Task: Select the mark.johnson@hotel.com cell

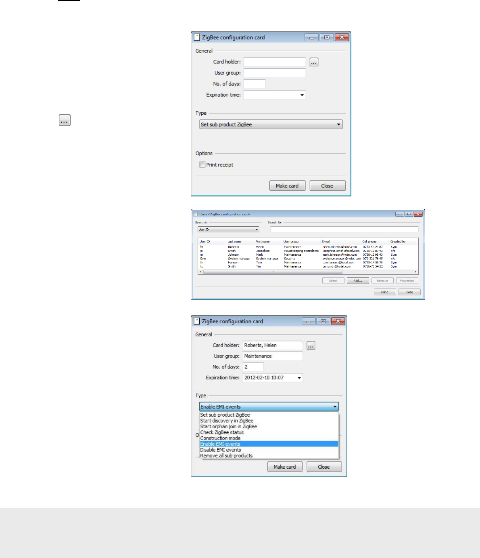Action: coord(340,255)
